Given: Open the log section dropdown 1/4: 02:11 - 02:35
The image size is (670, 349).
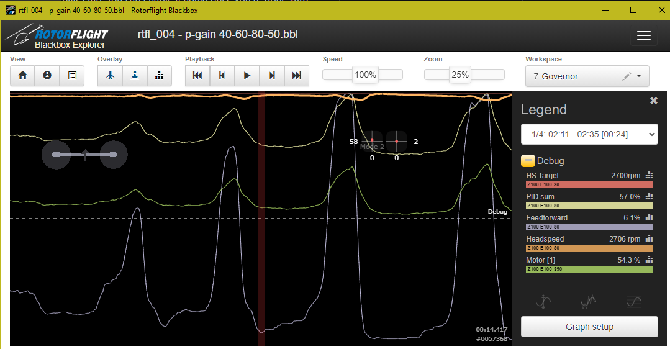Looking at the screenshot, I should tap(589, 134).
